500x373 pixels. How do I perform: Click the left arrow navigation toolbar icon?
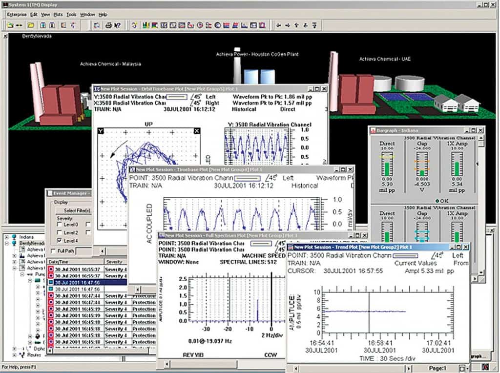tap(278, 25)
